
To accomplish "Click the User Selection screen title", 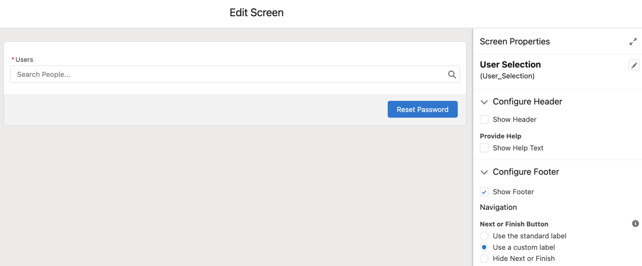I will click(x=510, y=65).
